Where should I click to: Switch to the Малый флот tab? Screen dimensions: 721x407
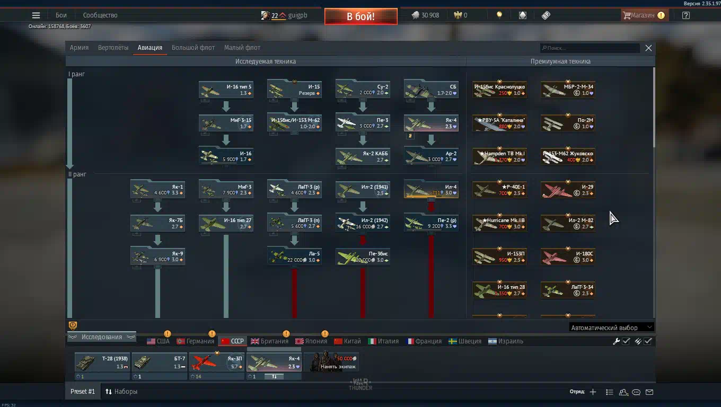(x=242, y=48)
